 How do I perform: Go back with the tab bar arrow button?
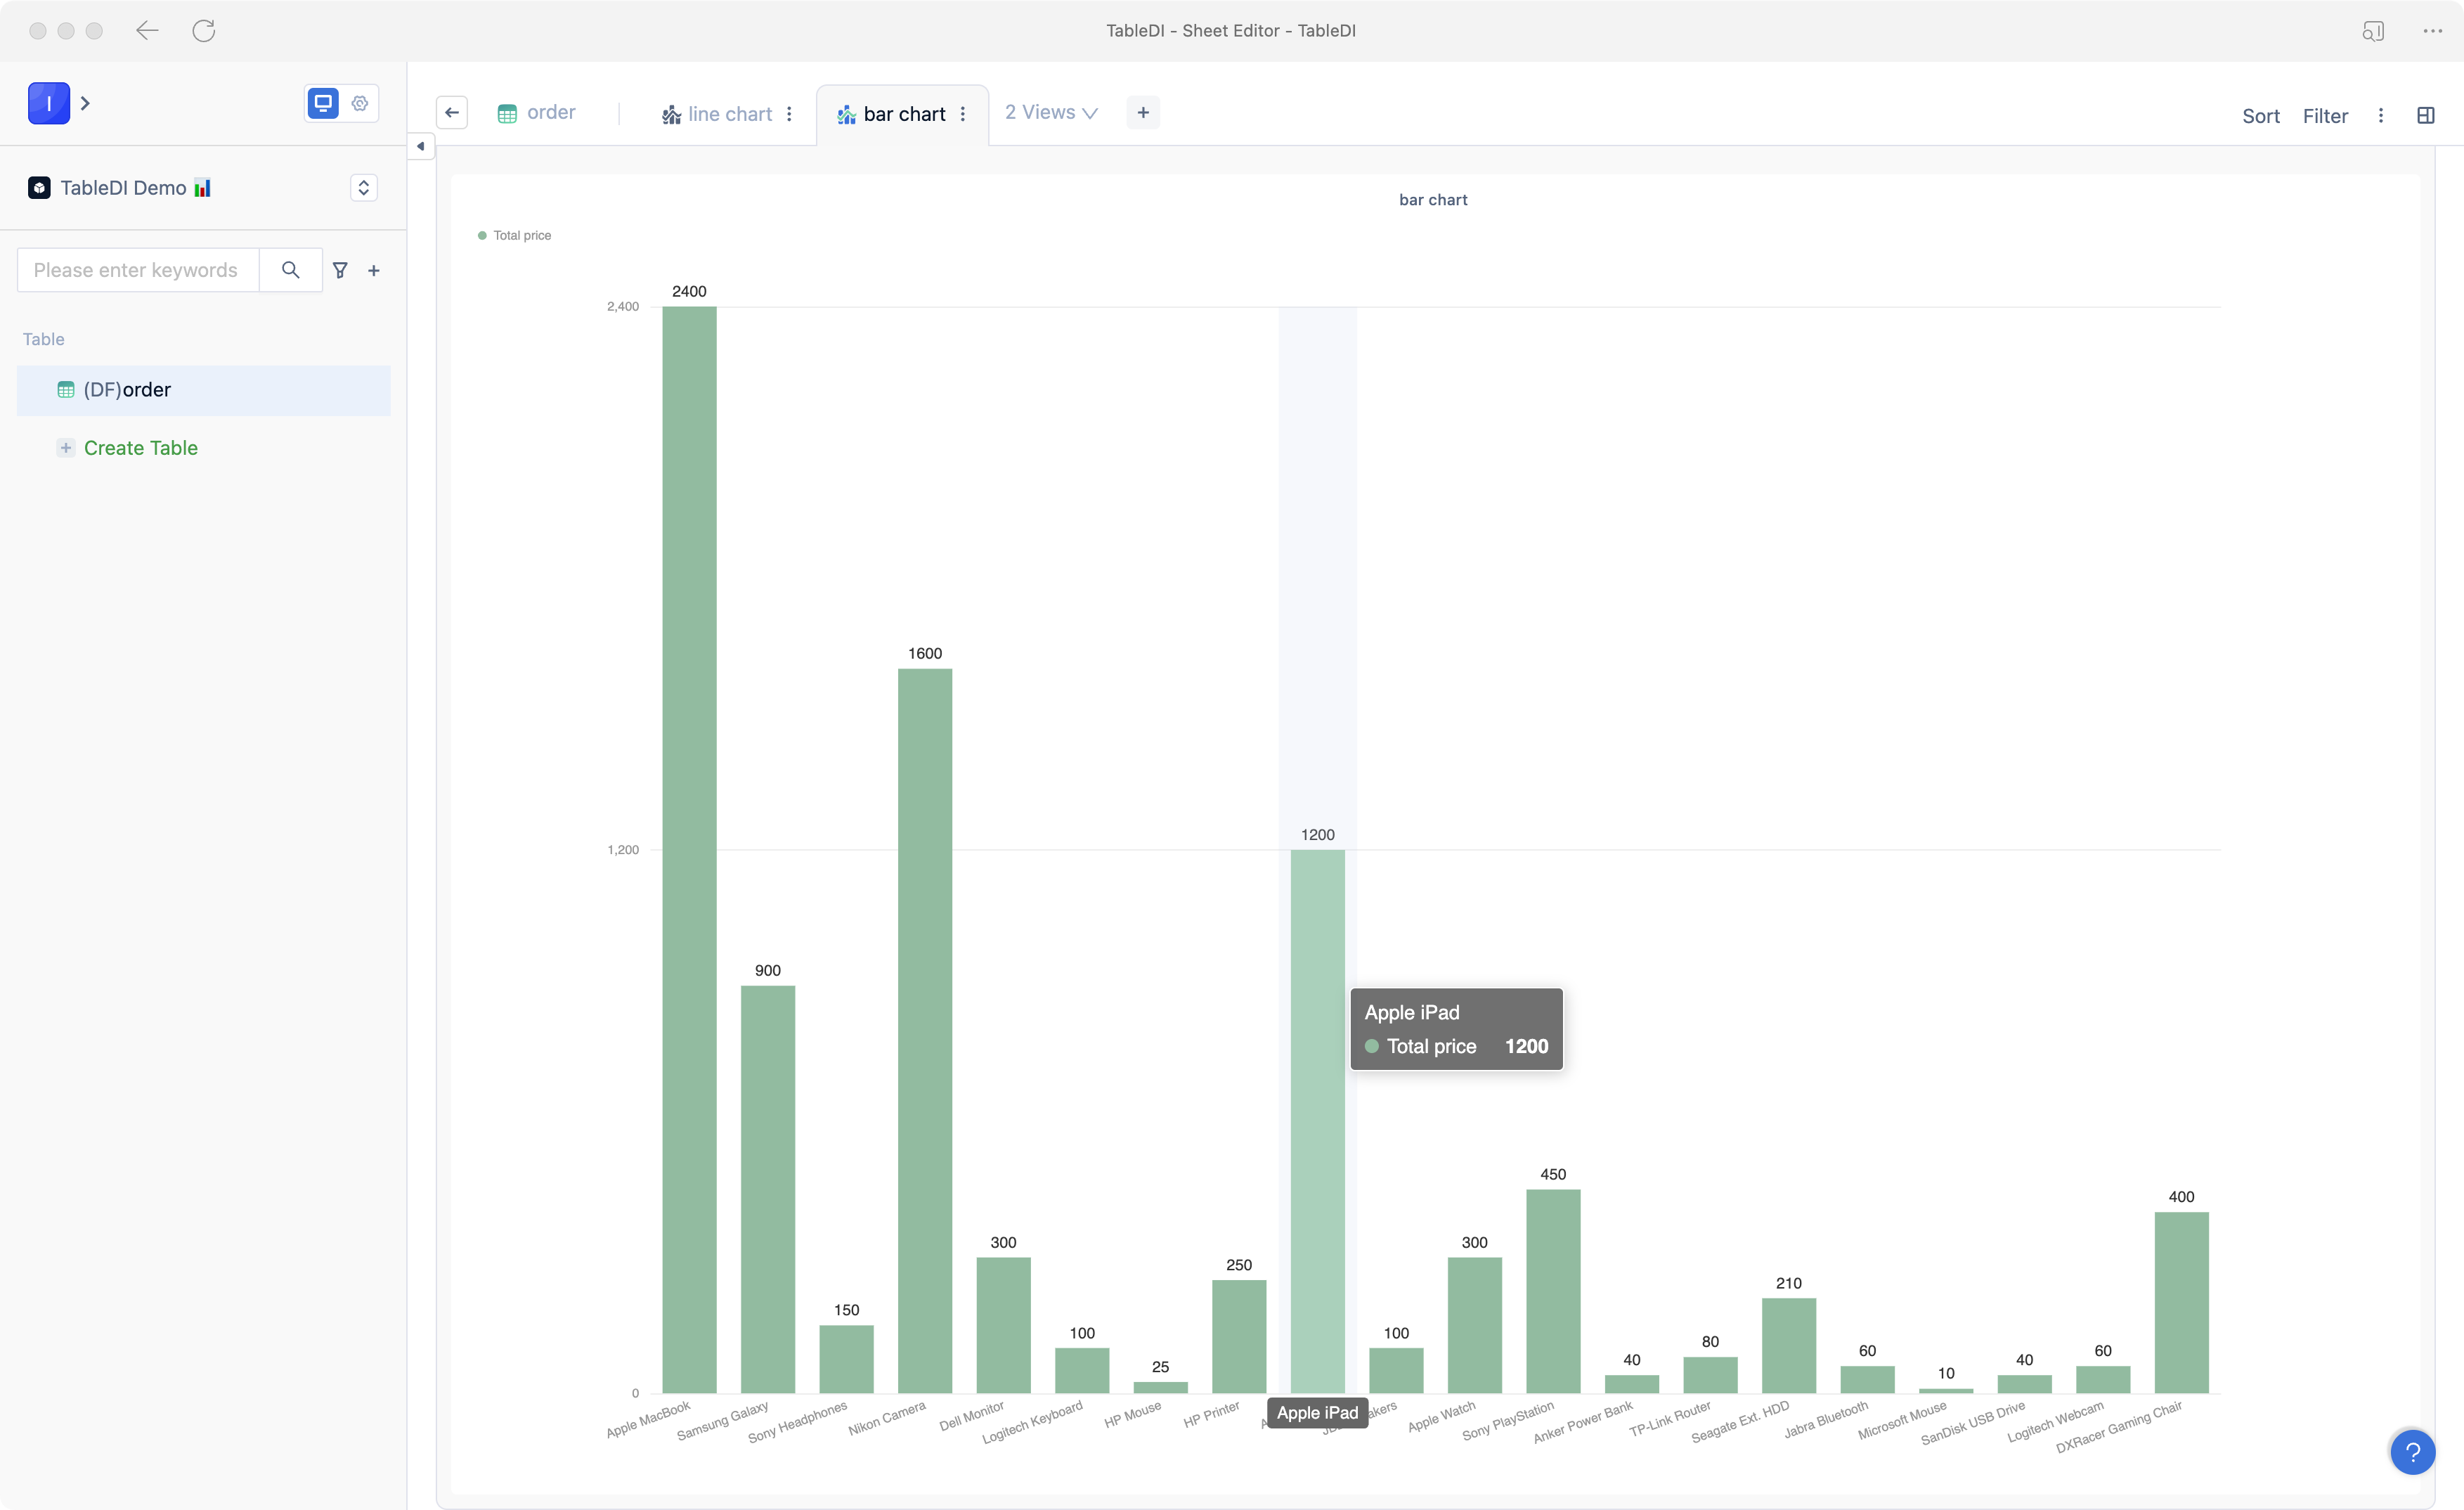point(452,113)
